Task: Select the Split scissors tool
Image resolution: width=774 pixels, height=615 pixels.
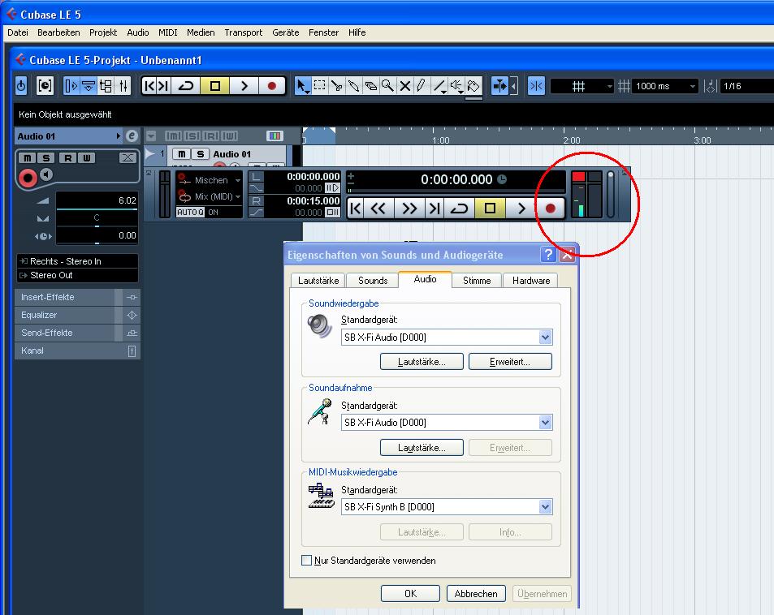Action: pos(337,86)
